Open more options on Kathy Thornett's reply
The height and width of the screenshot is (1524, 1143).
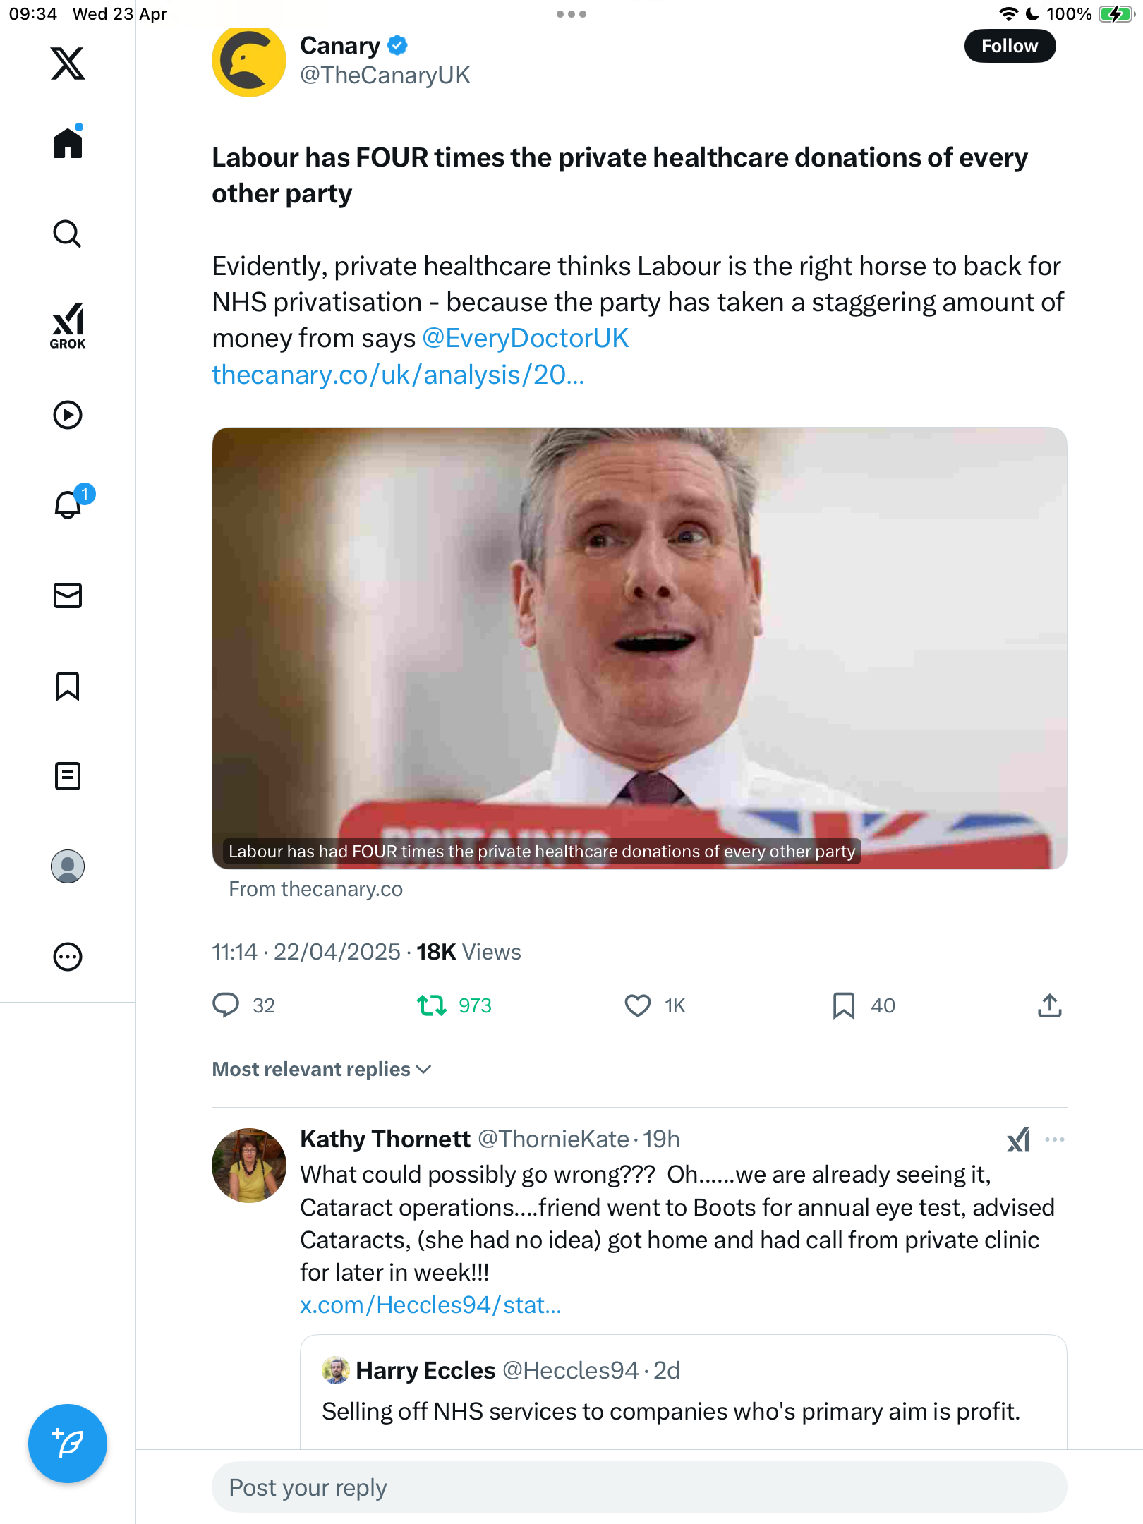tap(1055, 1139)
